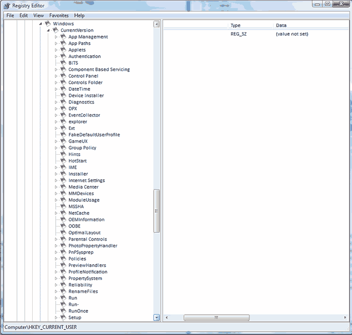Viewport: 352px width, 335px height.
Task: Select the Run- key
Action: [x=73, y=304]
